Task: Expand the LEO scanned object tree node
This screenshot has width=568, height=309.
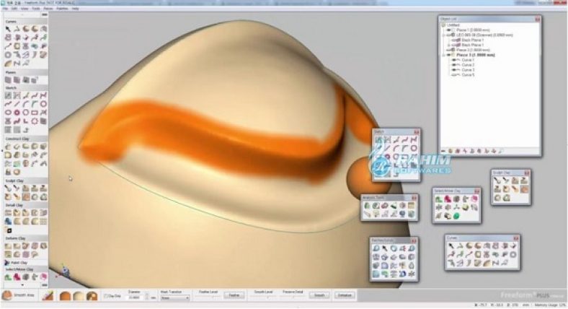Action: click(x=444, y=35)
